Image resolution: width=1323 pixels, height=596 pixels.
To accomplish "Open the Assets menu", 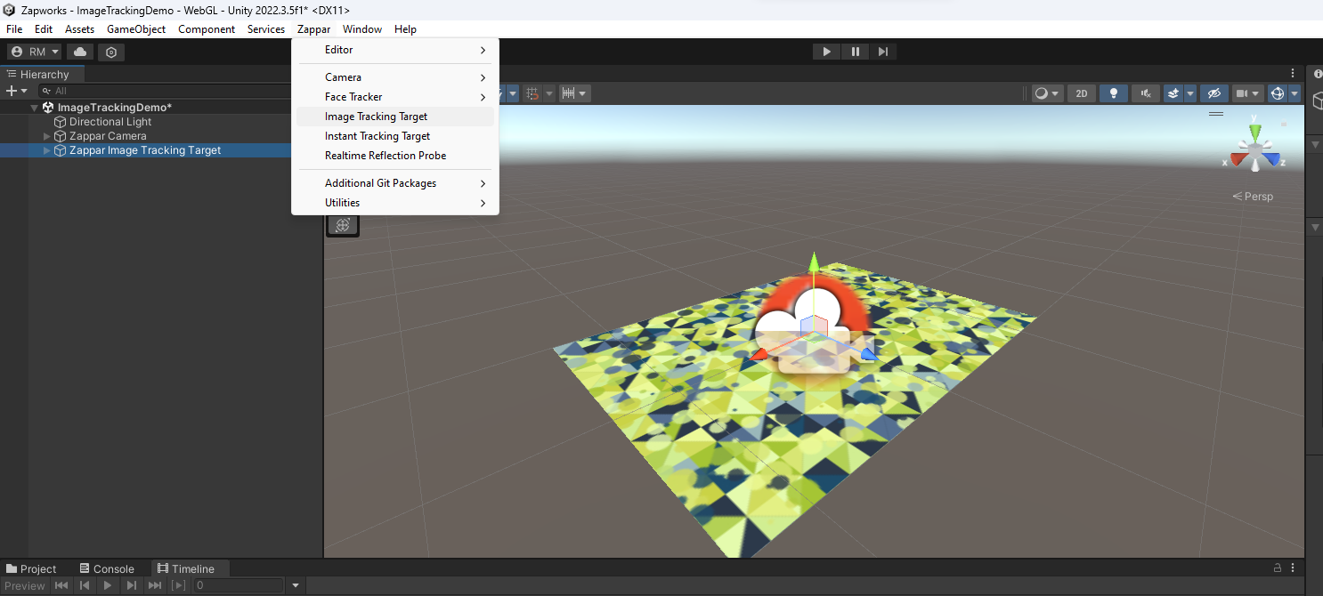I will (80, 29).
